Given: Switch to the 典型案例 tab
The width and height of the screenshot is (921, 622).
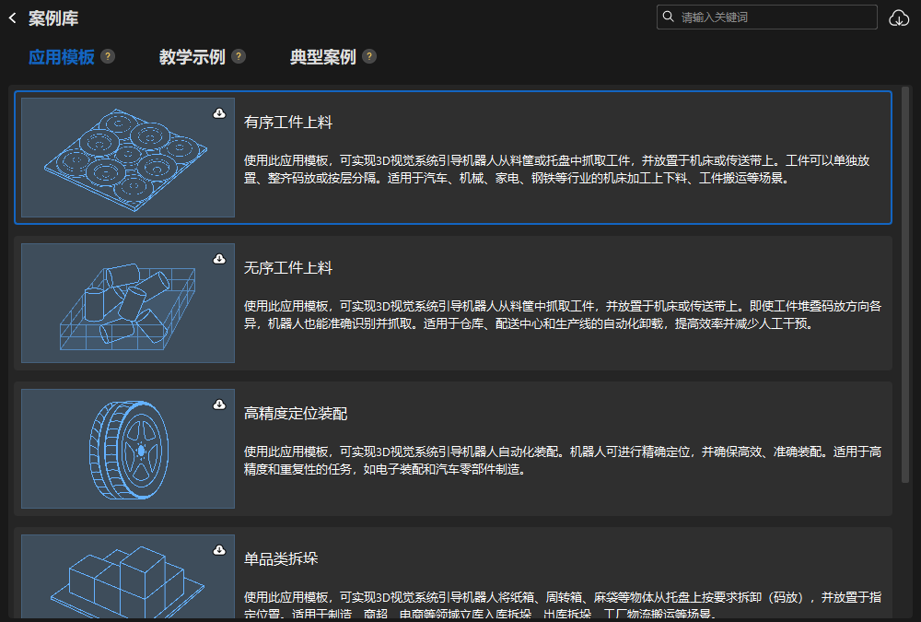Looking at the screenshot, I should tap(323, 57).
